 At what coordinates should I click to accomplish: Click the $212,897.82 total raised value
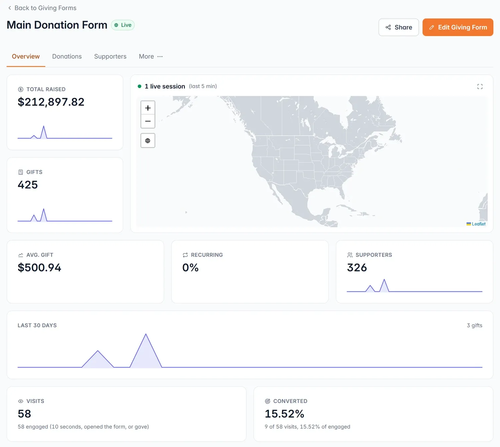click(51, 102)
